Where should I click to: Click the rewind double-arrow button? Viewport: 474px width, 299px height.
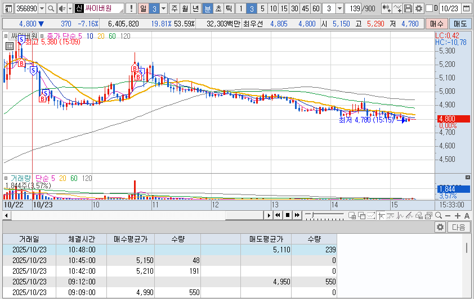coord(278,215)
